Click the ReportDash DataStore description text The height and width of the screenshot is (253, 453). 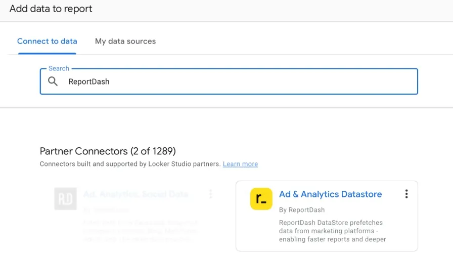[332, 231]
